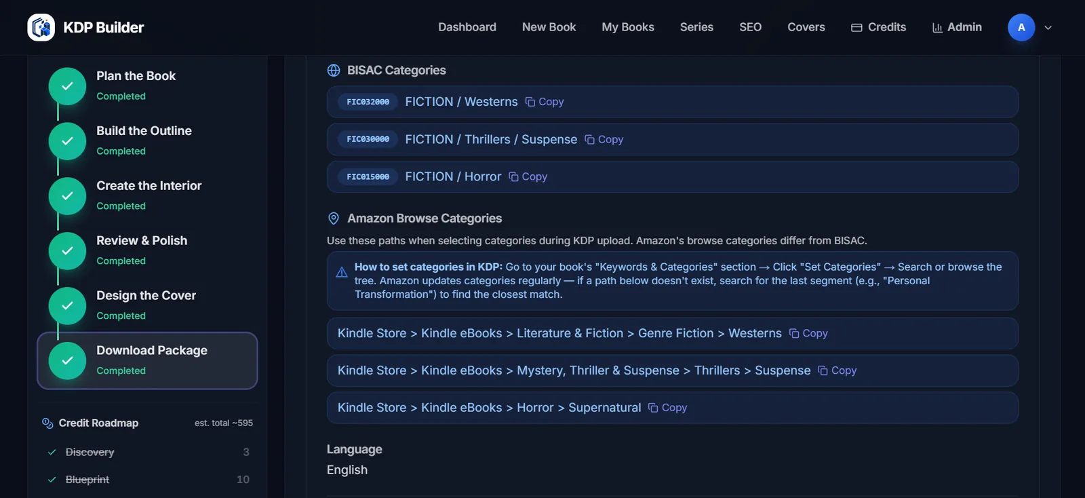Open My Books
1085x498 pixels.
(x=628, y=27)
